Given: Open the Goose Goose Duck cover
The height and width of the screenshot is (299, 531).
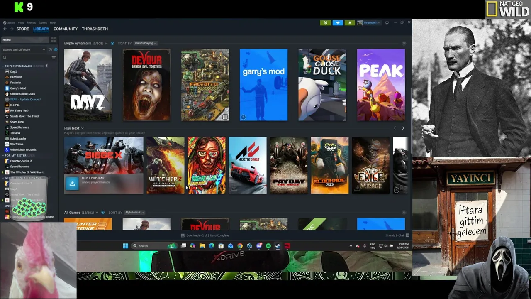Looking at the screenshot, I should 322,85.
